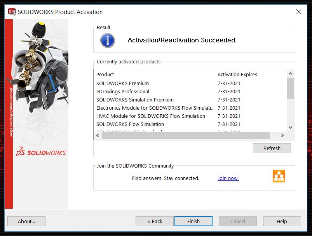The height and width of the screenshot is (236, 312).
Task: Select the HVAC Module for SOLIDWORKS row
Action: click(190, 116)
